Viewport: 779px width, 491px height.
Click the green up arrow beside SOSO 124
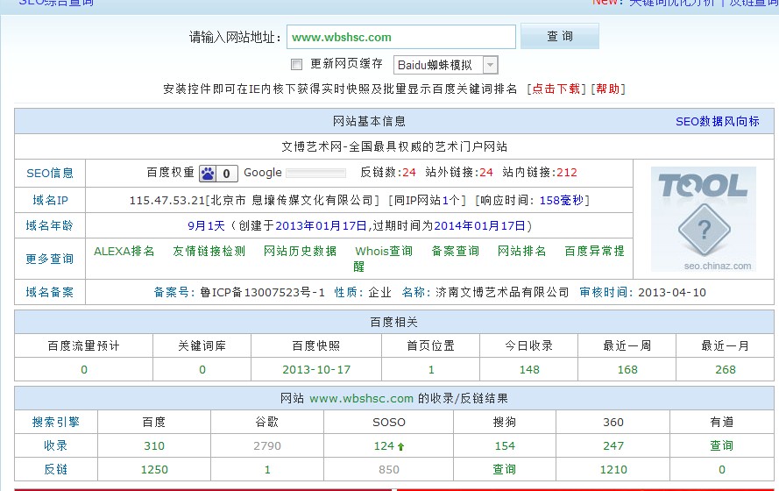401,446
